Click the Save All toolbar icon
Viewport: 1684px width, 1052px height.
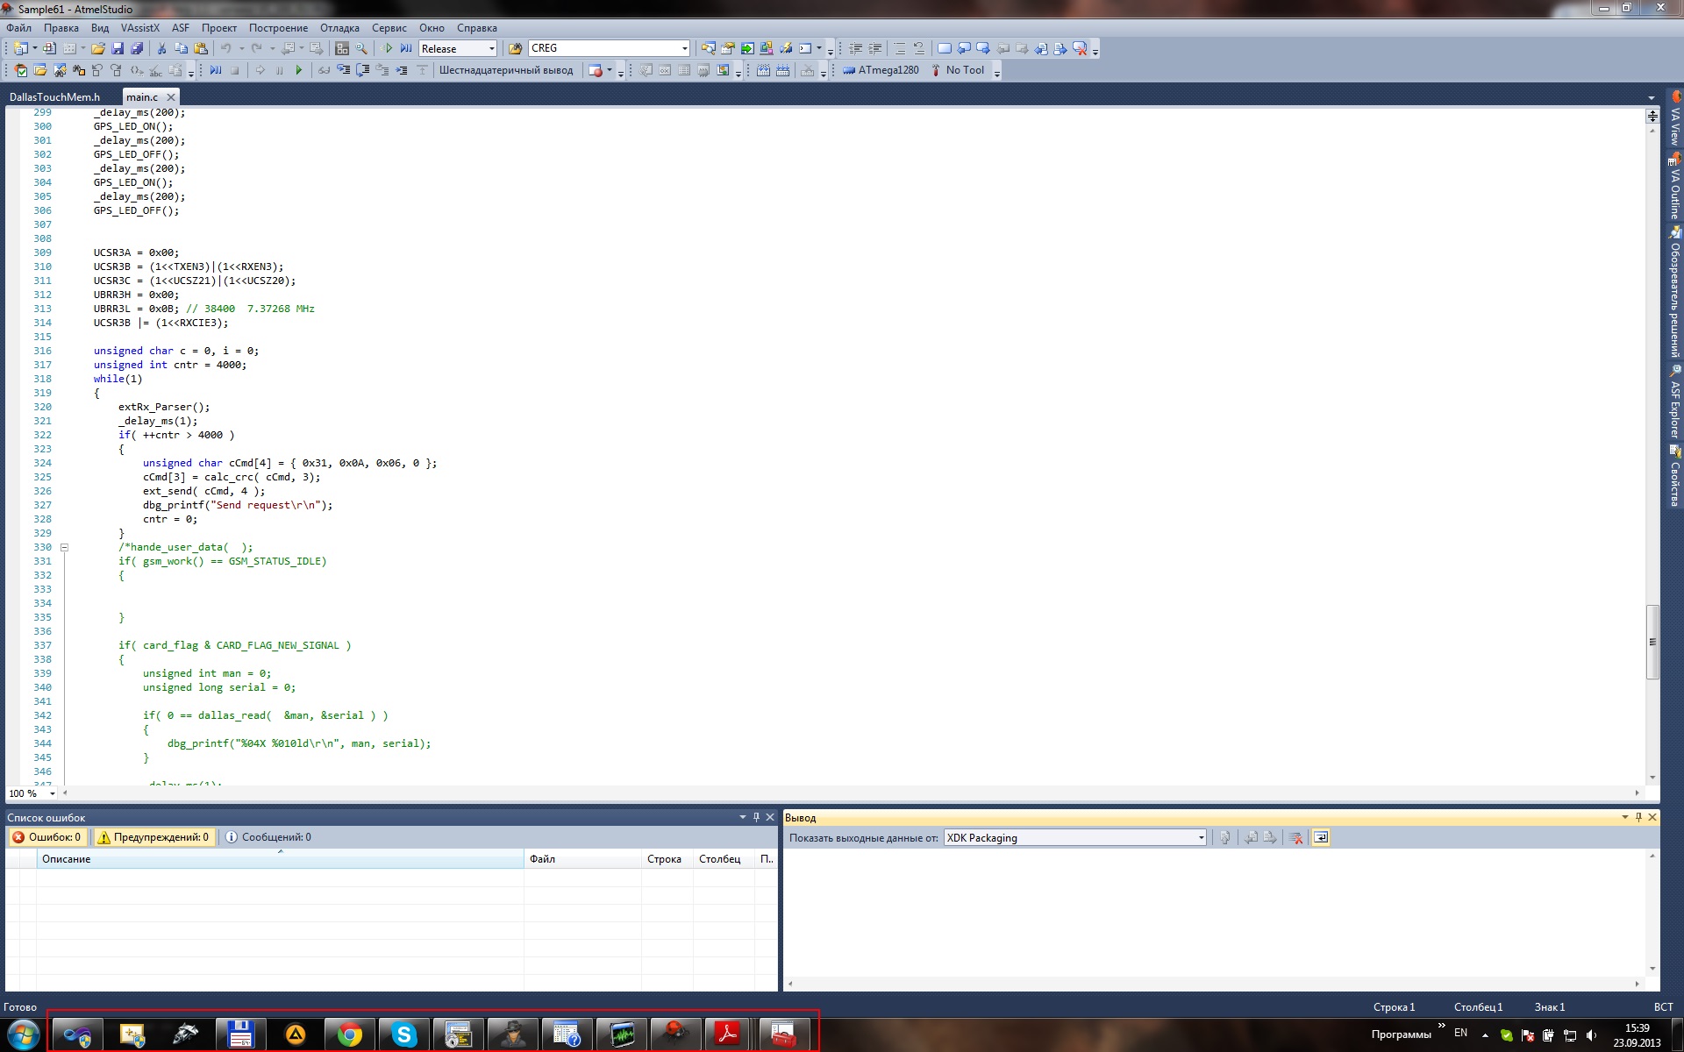point(137,49)
